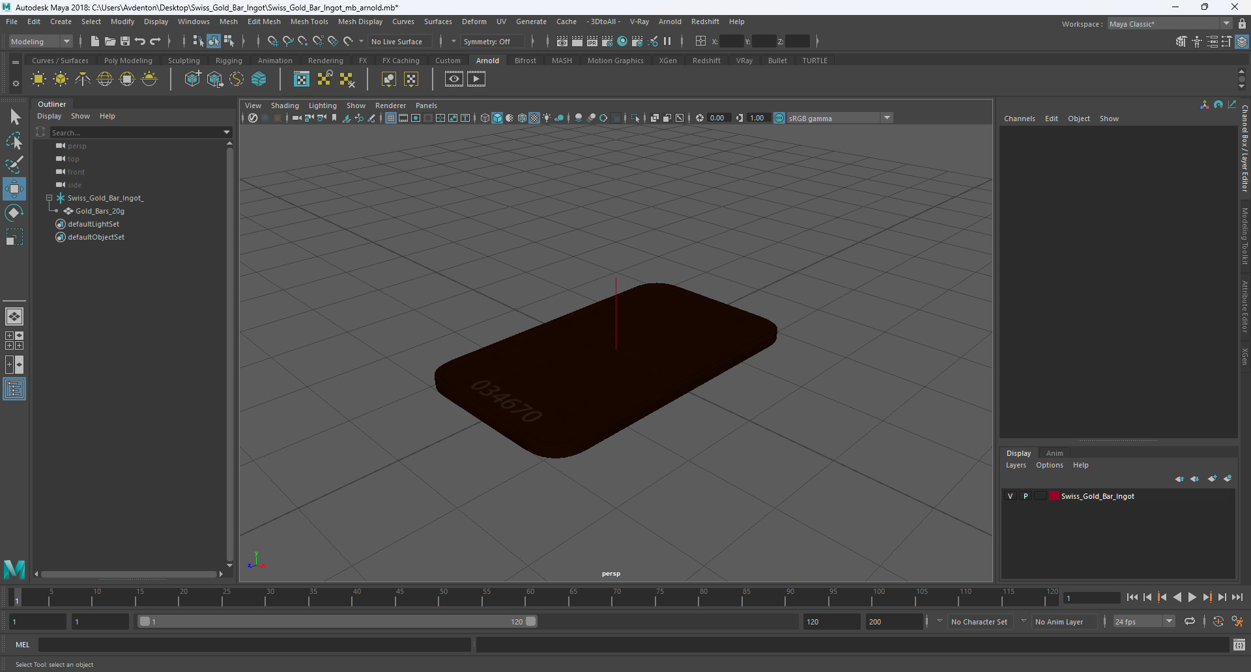Click the time range slider bar
Image resolution: width=1251 pixels, height=672 pixels.
tap(338, 622)
